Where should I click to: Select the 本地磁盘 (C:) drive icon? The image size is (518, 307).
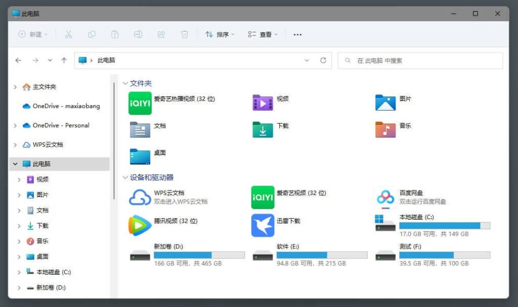[385, 223]
